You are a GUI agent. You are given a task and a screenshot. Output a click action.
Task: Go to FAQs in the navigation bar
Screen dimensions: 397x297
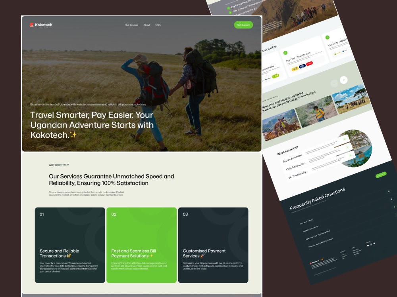(158, 25)
